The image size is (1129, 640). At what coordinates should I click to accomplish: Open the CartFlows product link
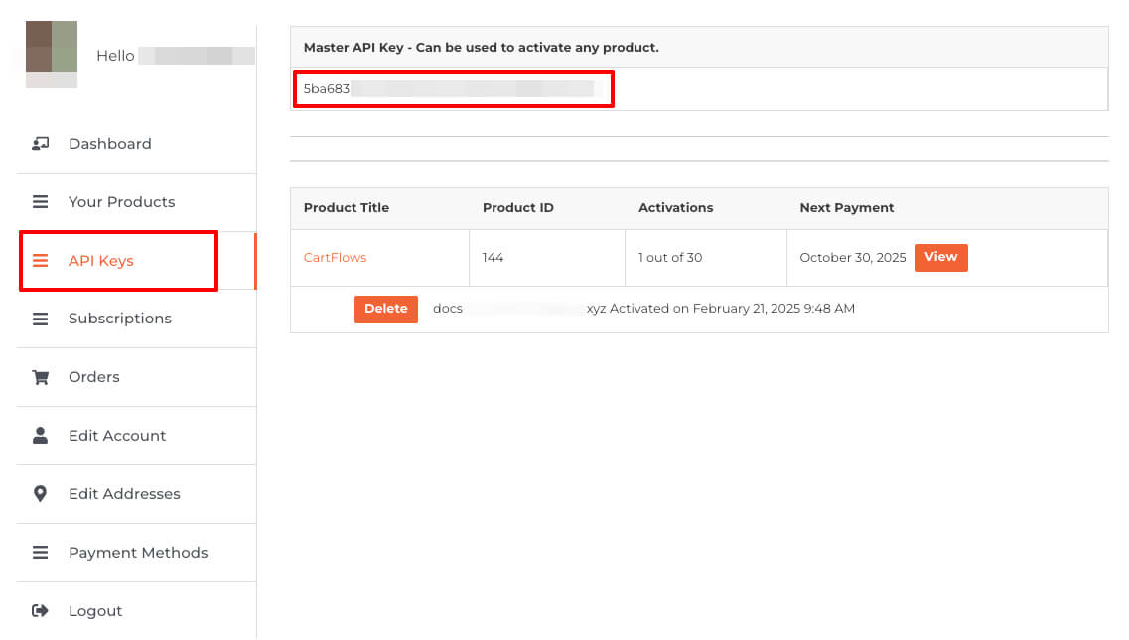335,257
